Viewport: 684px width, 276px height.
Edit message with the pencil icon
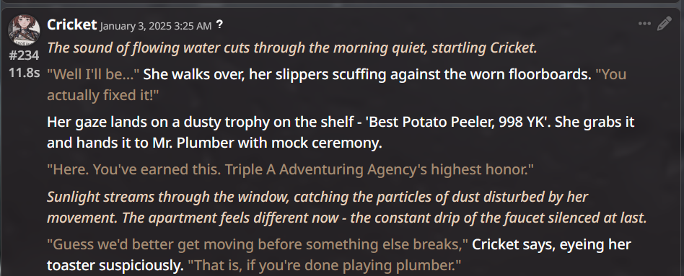click(x=665, y=24)
